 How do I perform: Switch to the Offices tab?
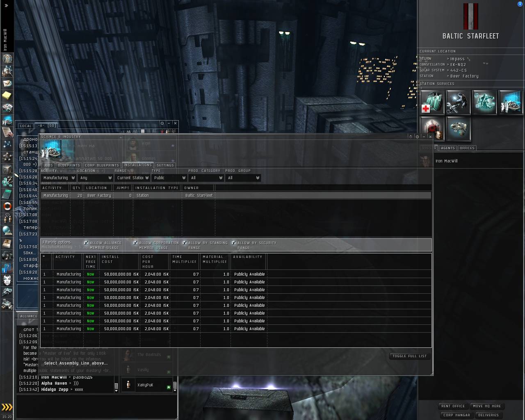click(x=467, y=148)
